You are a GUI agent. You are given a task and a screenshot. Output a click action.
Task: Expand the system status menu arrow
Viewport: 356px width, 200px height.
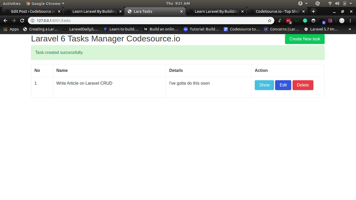coord(351,3)
